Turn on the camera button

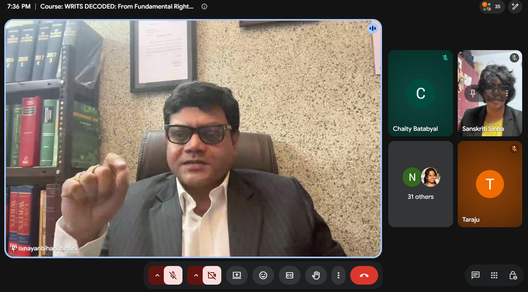coord(212,275)
